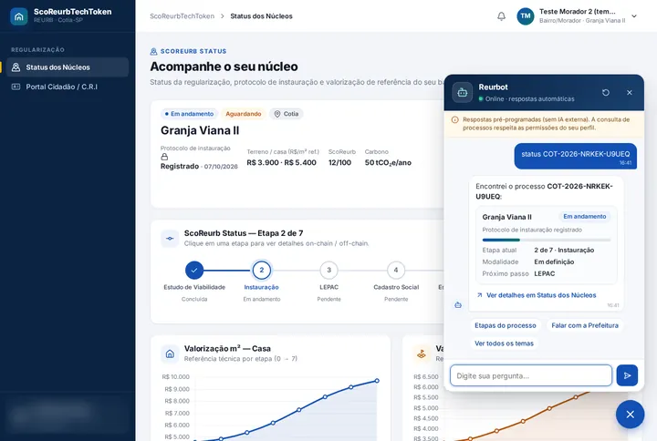Click the 2 de 7 · Instauração value

[564, 250]
